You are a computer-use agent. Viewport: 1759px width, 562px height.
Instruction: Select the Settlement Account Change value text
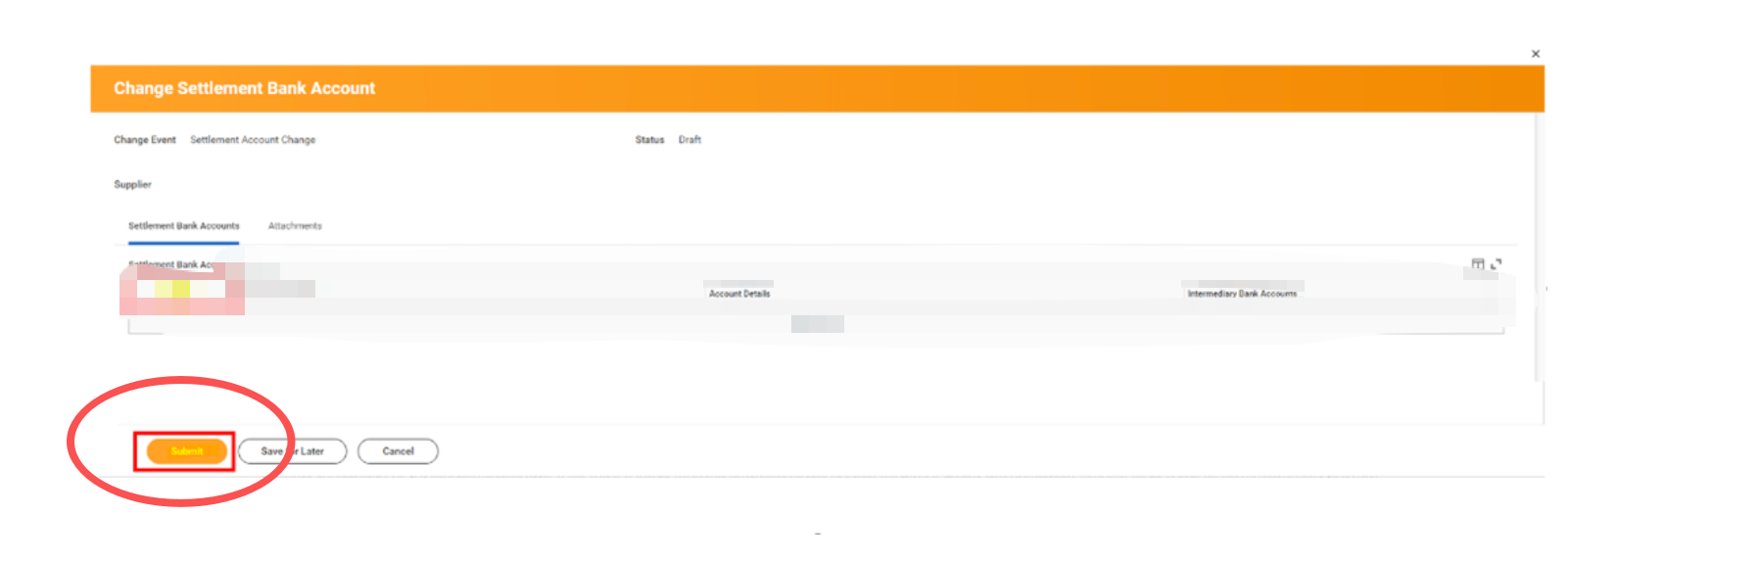point(253,140)
